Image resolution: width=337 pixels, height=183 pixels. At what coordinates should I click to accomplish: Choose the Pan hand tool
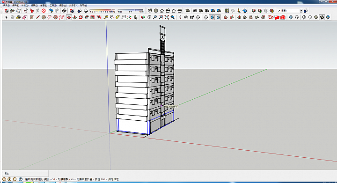149,17
